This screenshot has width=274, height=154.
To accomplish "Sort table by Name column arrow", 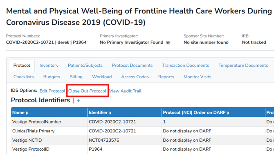I will click(27, 113).
